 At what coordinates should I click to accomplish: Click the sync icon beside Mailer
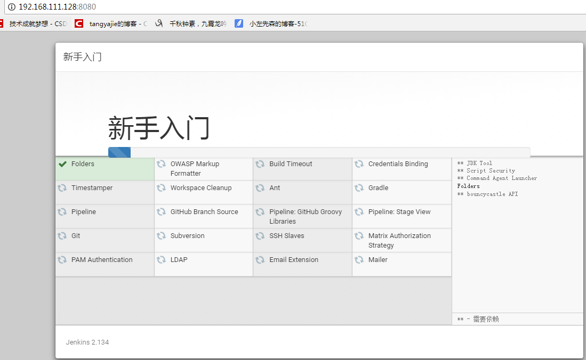click(359, 260)
